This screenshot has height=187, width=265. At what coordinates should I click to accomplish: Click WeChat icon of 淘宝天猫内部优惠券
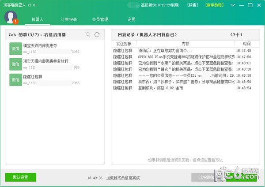15,49
